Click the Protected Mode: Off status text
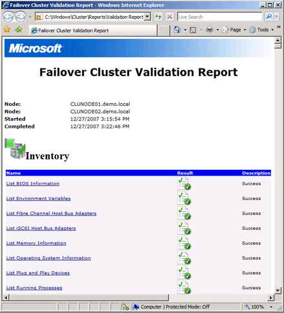 tap(187, 307)
